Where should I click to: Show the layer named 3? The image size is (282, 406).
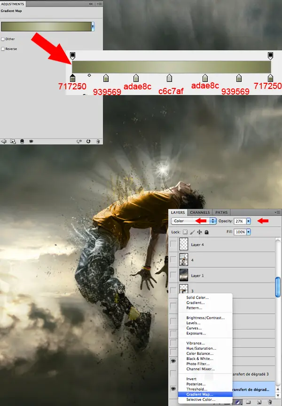click(x=173, y=291)
